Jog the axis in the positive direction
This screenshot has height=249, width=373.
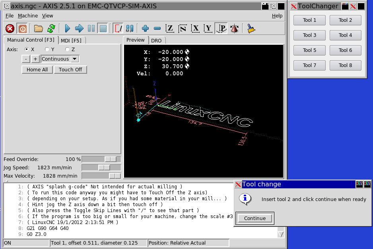point(35,59)
